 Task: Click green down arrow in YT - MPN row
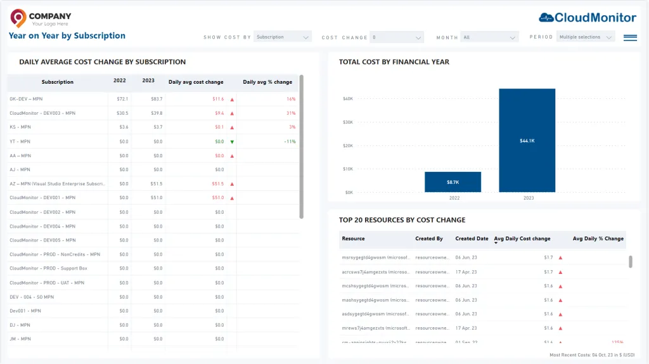tap(232, 141)
